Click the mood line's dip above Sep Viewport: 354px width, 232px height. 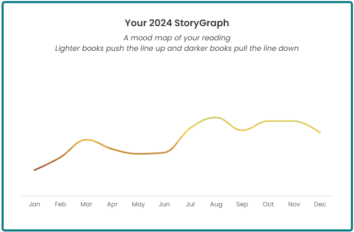point(242,130)
